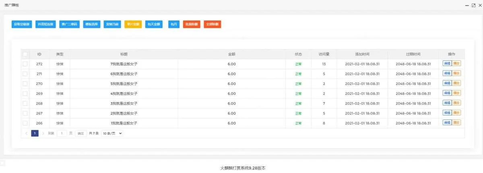Select the checkbox for row ID 269
The width and height of the screenshot is (483, 173).
pyautogui.click(x=25, y=93)
